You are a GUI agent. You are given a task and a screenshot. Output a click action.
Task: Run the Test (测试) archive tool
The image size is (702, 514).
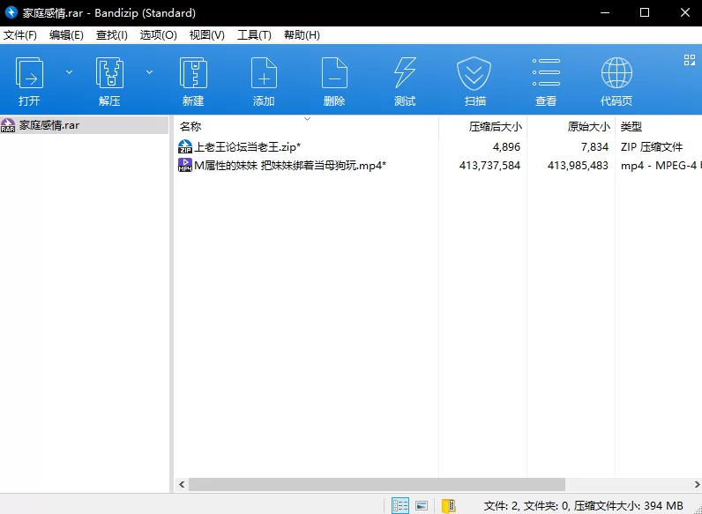click(x=405, y=79)
